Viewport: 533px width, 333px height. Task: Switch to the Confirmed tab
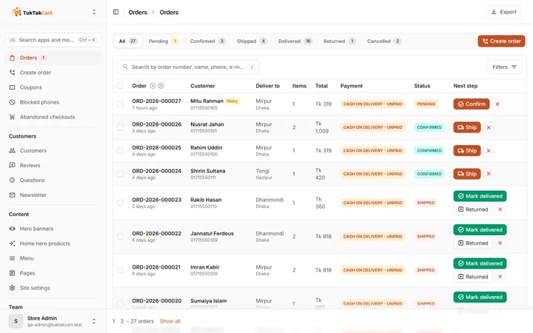(x=207, y=41)
